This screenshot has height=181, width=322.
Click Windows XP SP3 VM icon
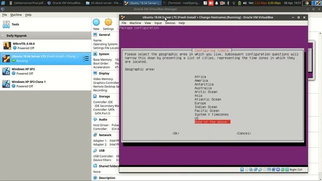pos(6,71)
